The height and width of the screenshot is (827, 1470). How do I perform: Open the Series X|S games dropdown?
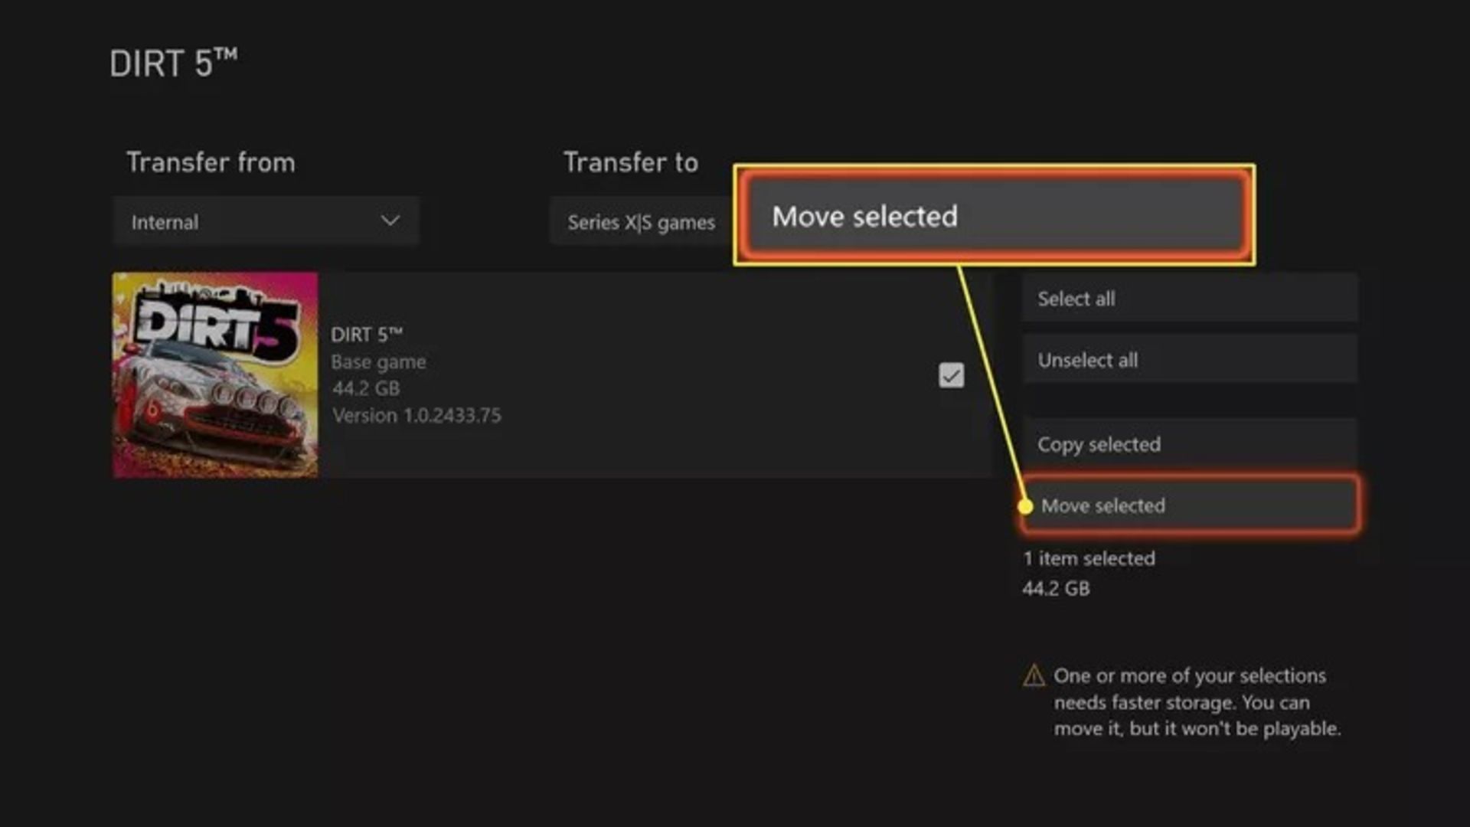tap(641, 222)
